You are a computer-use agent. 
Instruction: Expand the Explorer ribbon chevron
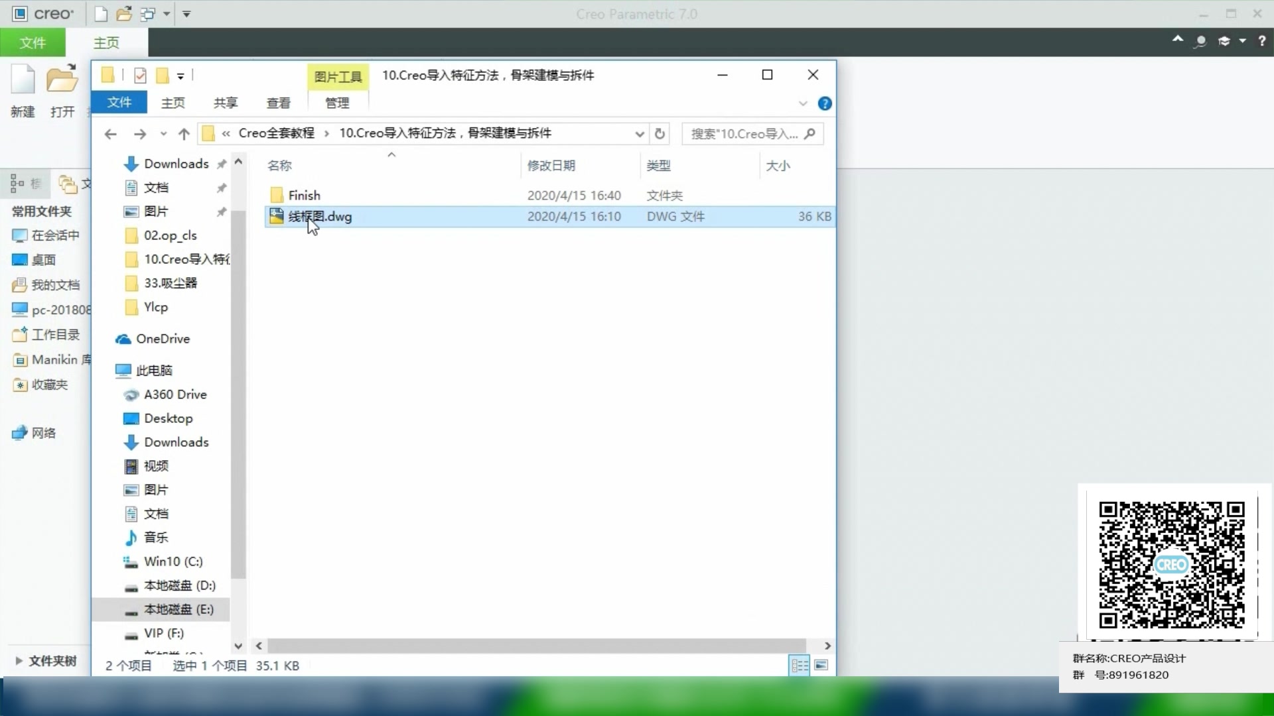tap(803, 103)
